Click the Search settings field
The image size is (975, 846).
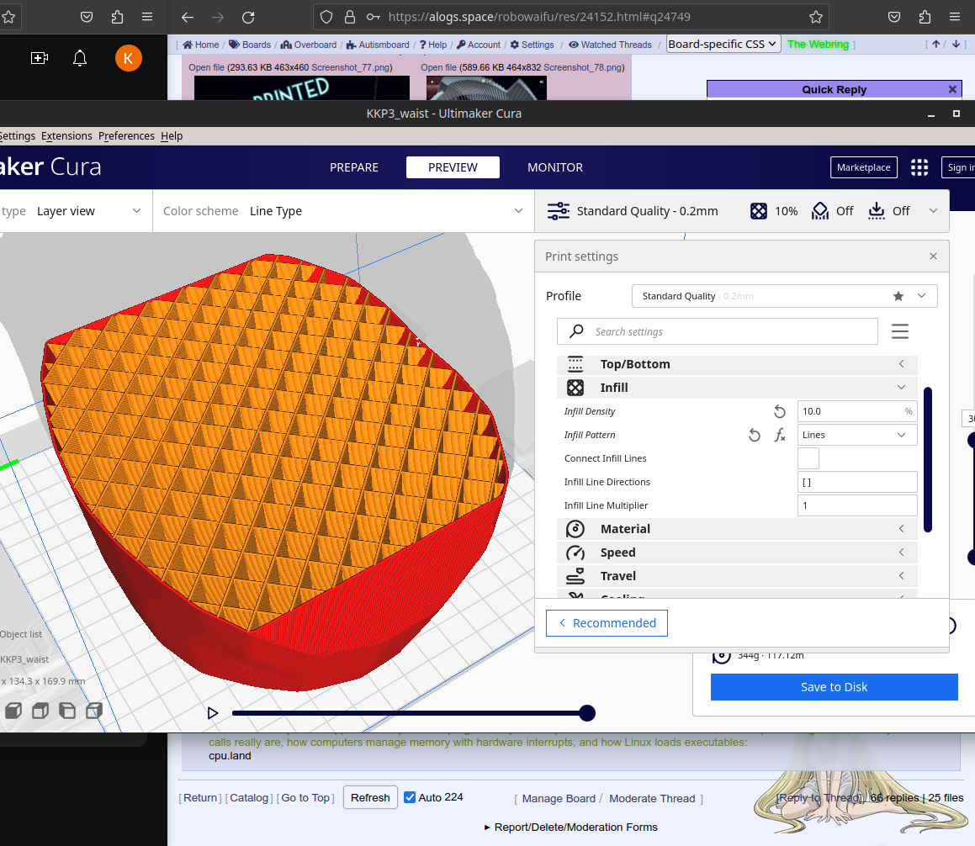(717, 331)
